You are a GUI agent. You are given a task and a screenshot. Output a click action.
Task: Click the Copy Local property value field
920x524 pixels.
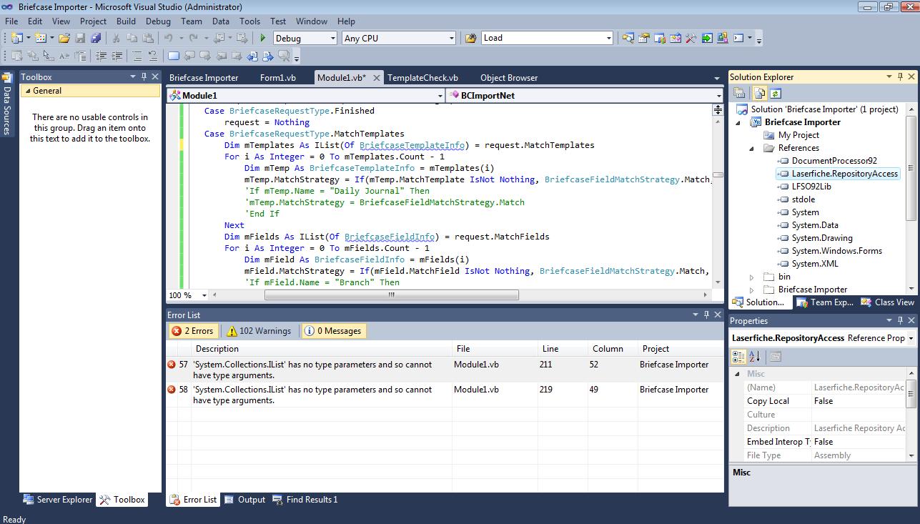click(860, 401)
